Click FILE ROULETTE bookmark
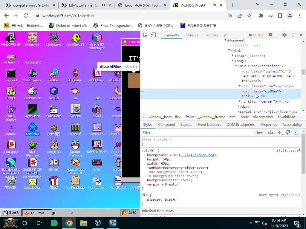This screenshot has width=306, height=229. (x=198, y=26)
